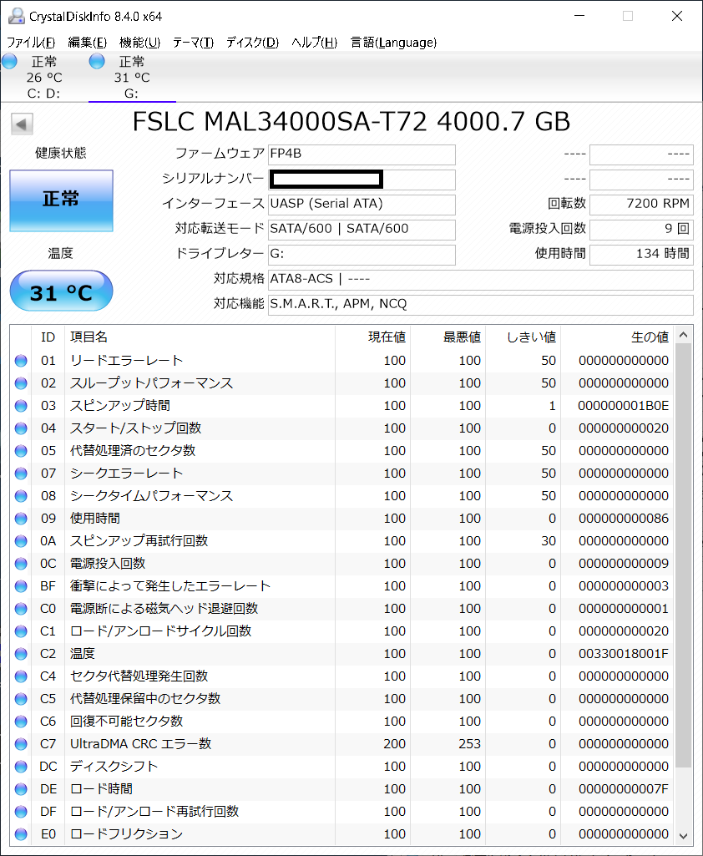Click the 対応転送モード field SATA/600

pos(362,230)
